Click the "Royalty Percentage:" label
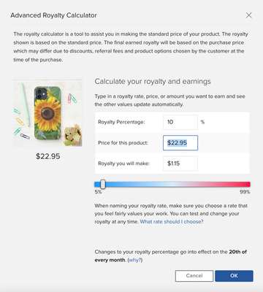263x292 pixels. [121, 122]
